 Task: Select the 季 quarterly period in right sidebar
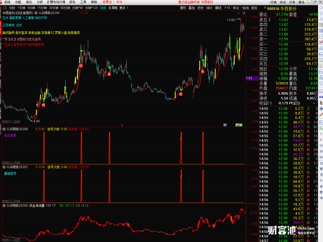click(321, 192)
